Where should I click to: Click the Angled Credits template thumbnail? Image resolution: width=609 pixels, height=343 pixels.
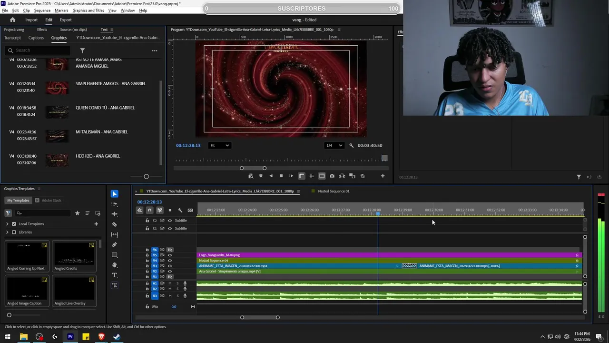74,253
